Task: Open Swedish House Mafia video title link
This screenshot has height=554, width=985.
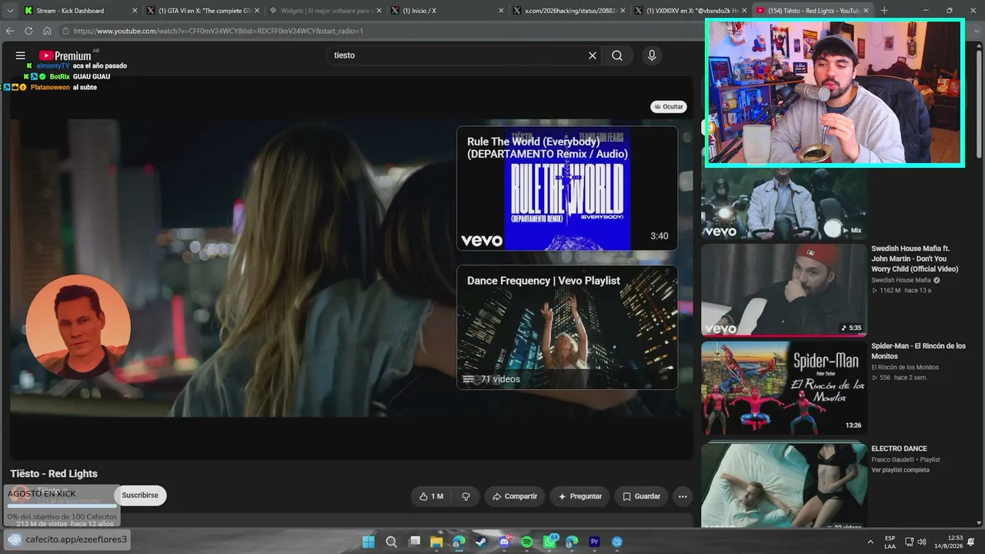Action: point(915,259)
